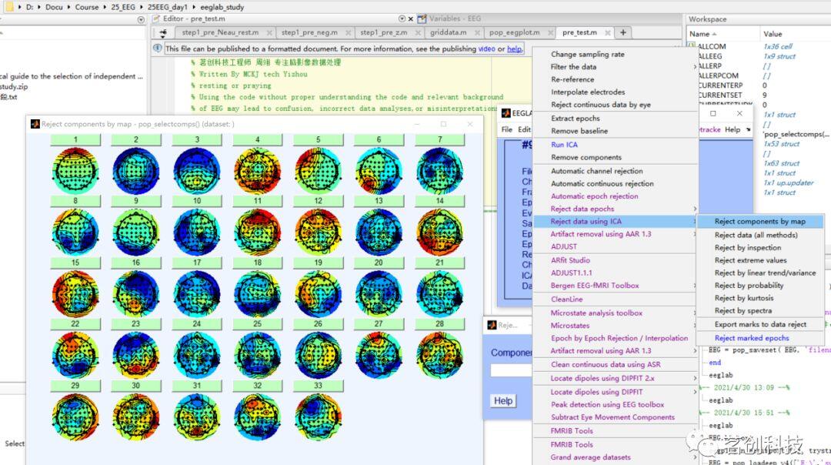Open Help menu in EEGLAB window
Screen dimensions: 831x465
pos(733,129)
